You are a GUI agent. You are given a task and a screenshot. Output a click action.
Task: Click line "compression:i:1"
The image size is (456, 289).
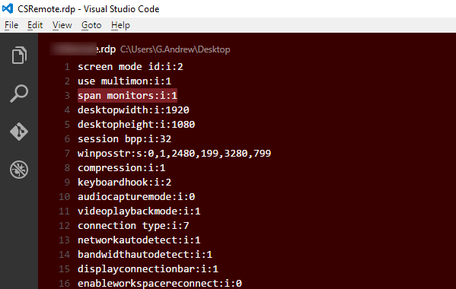(122, 168)
